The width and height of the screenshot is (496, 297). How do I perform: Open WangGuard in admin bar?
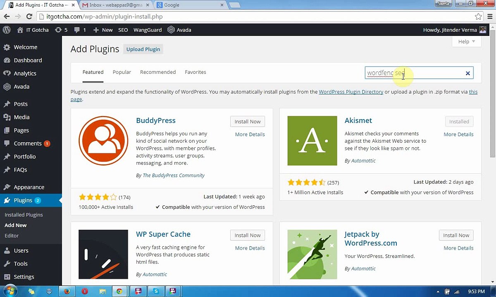tap(148, 30)
